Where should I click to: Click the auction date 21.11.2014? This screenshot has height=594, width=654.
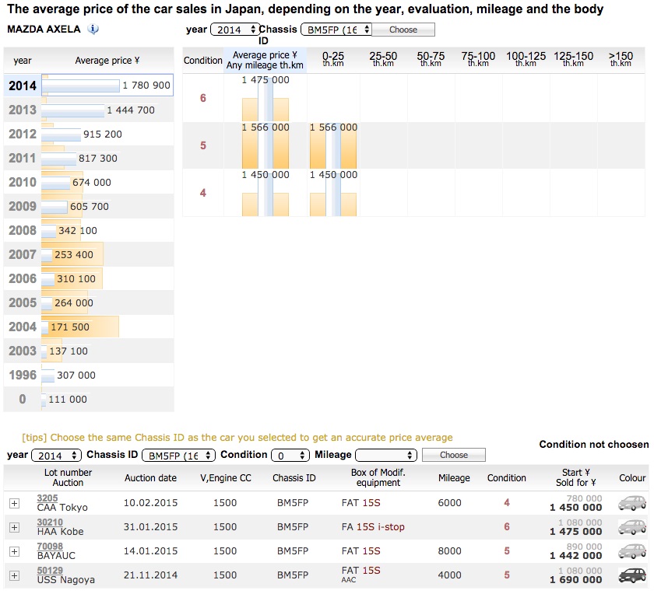pyautogui.click(x=150, y=575)
